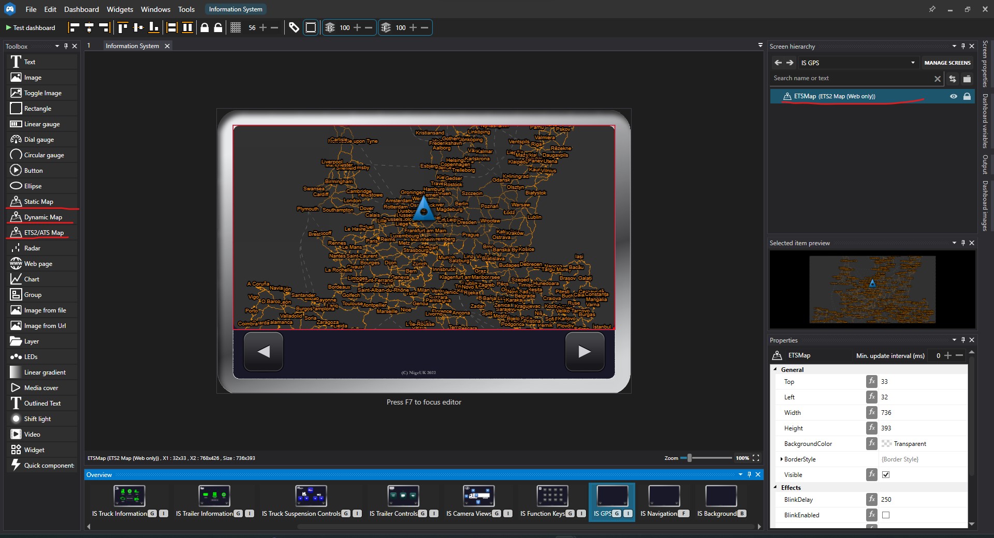
Task: Open Screen hierarchy panel options arrow
Action: (954, 46)
